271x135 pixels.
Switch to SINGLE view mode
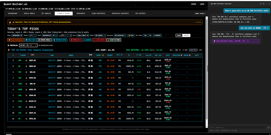[x=179, y=36]
